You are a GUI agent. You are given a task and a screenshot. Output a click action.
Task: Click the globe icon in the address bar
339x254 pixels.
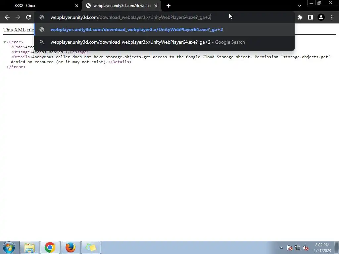point(42,17)
